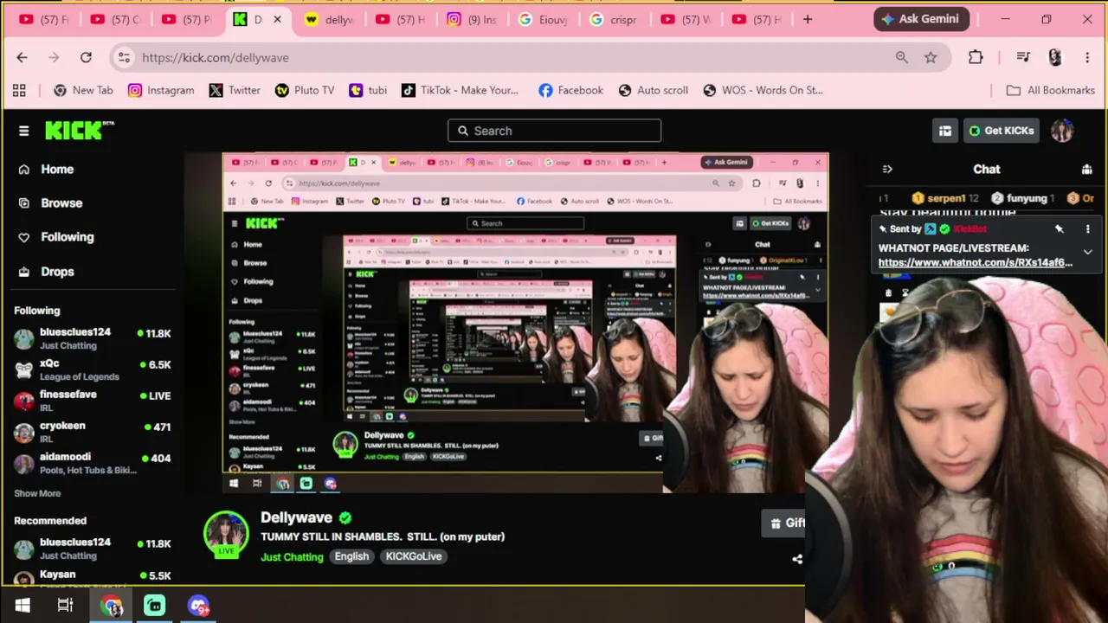Select the KICKGoLive tag

click(414, 556)
